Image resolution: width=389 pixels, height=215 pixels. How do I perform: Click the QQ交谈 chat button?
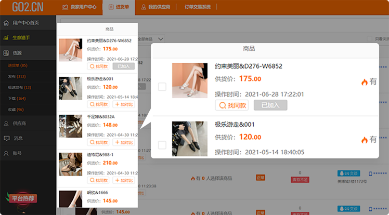pos(348,173)
